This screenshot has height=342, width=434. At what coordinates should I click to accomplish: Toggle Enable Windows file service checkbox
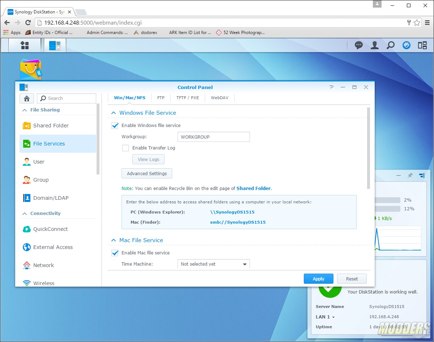[115, 126]
